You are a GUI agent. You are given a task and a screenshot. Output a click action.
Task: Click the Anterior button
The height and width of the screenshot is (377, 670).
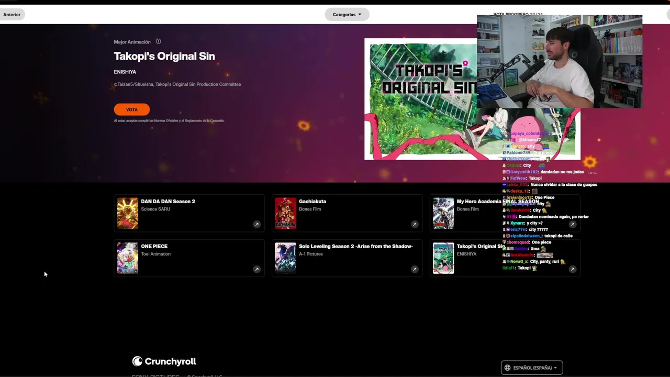(x=12, y=15)
